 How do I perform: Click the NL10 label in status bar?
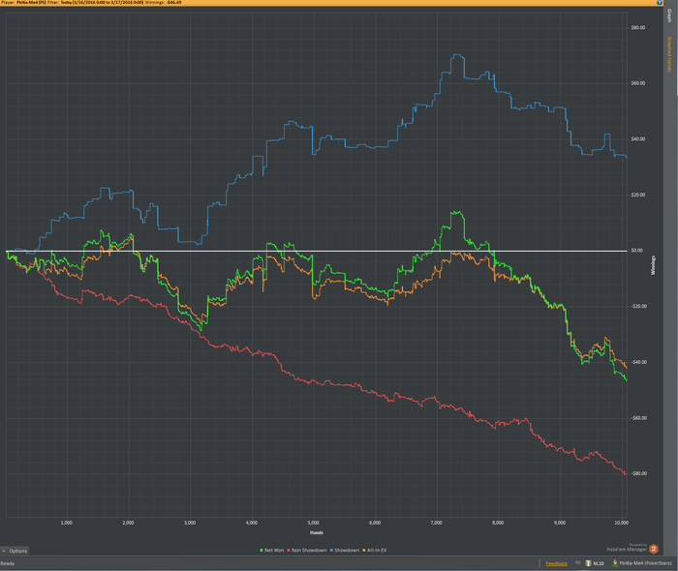(599, 563)
